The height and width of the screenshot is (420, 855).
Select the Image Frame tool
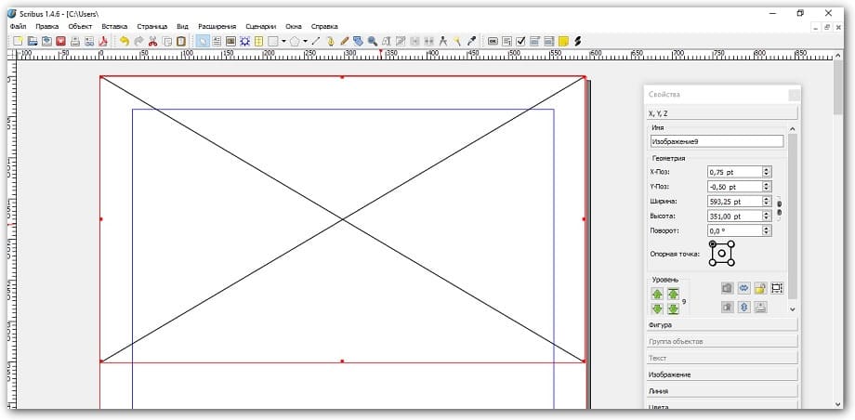point(230,41)
